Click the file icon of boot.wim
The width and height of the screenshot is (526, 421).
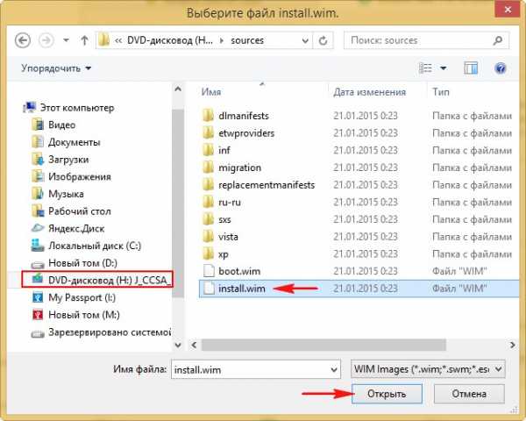(209, 271)
